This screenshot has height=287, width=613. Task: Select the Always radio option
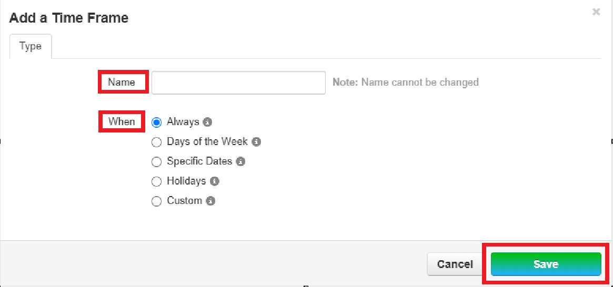[156, 122]
